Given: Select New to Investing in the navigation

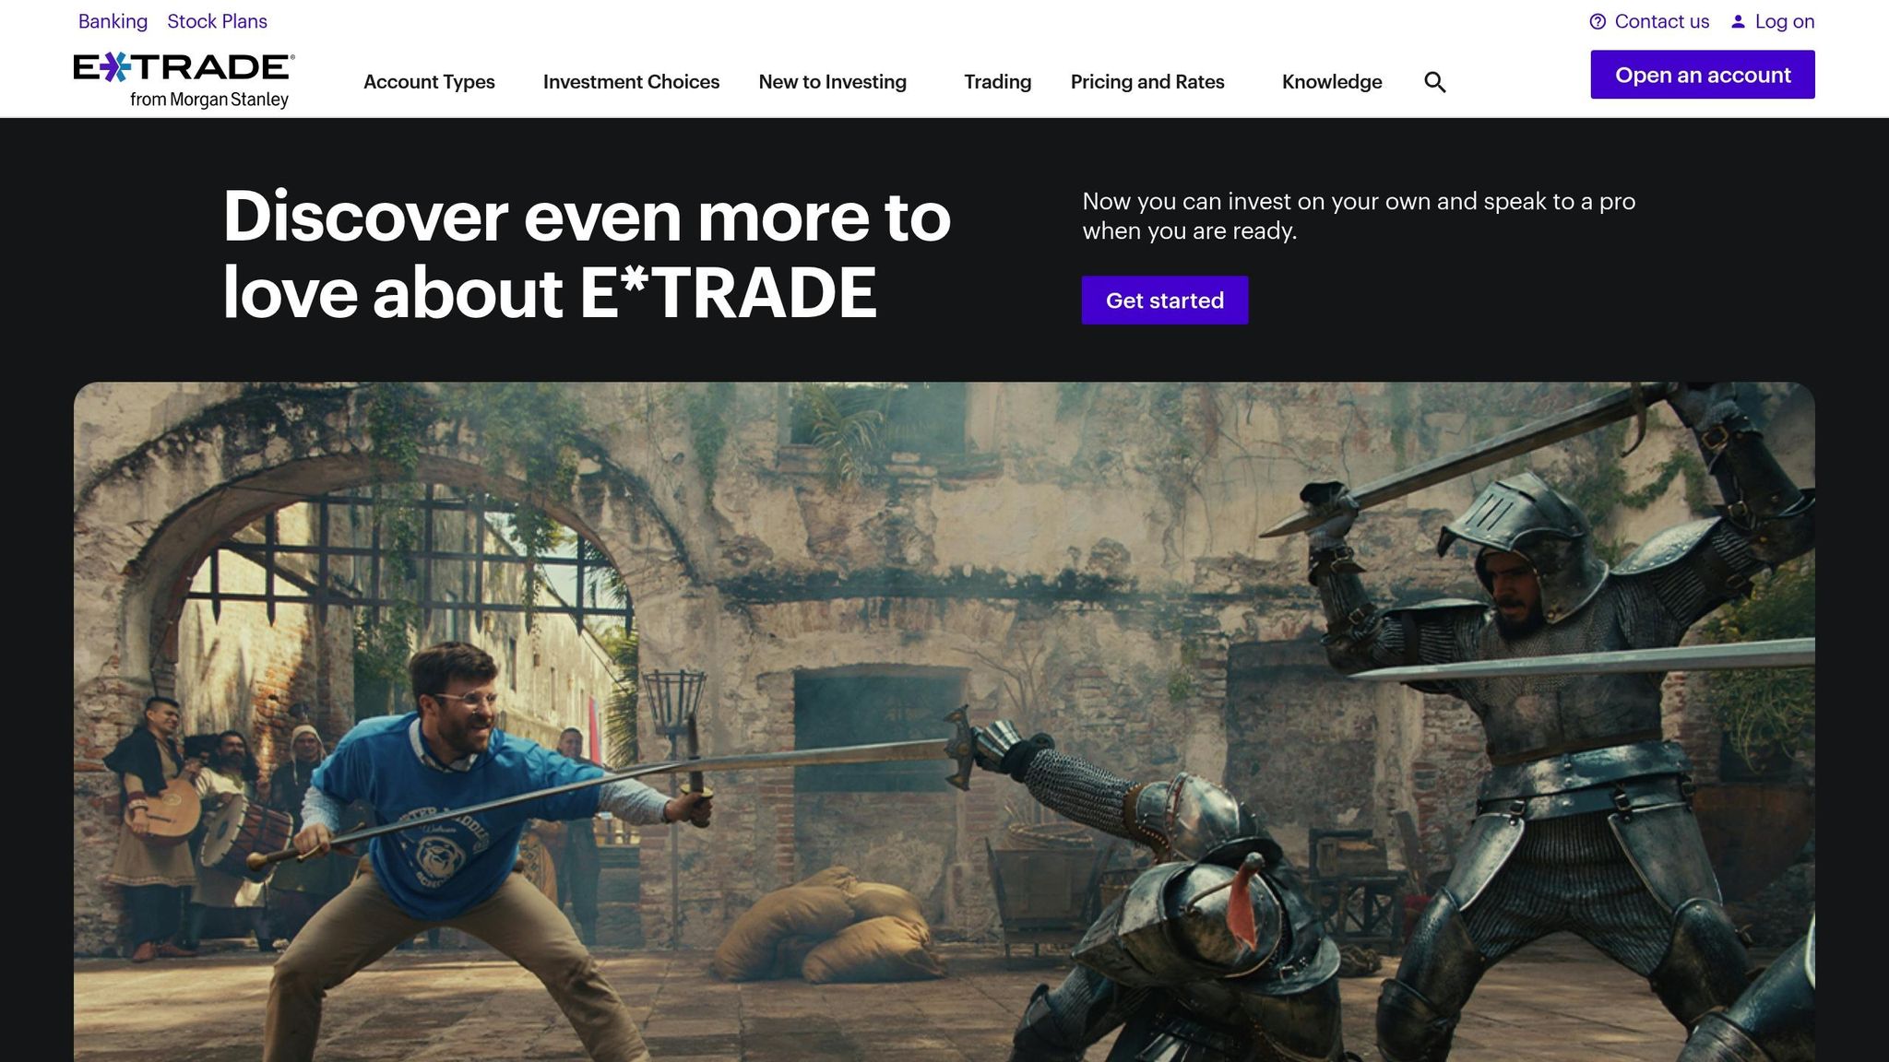Looking at the screenshot, I should pos(831,82).
